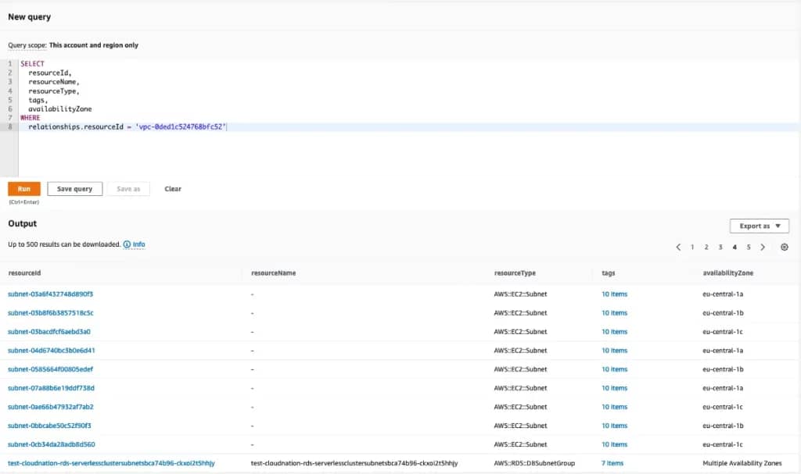View 10 items tags for subnet-0bbcabe50c52f90f3
This screenshot has width=801, height=474.
tap(615, 426)
